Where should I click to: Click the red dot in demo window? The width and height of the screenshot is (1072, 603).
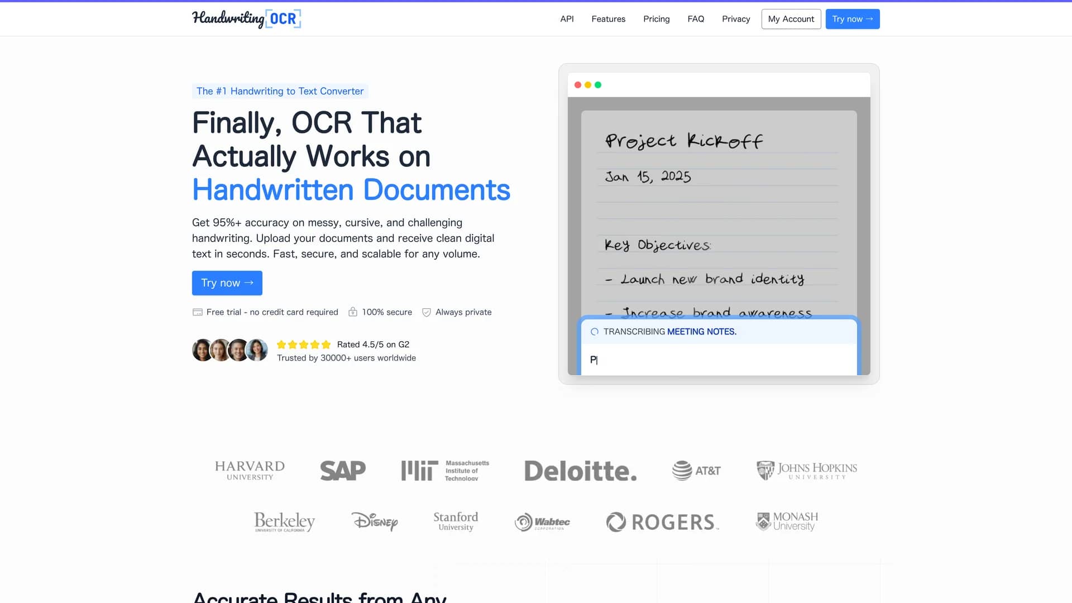(x=578, y=85)
